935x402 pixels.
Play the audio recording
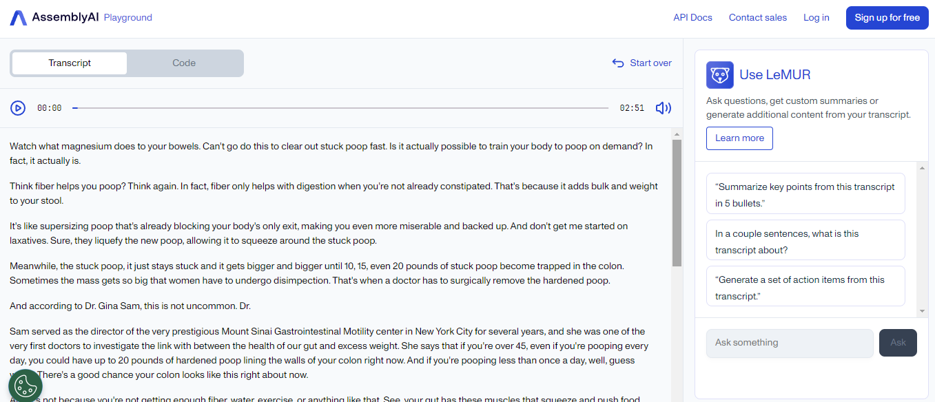click(x=18, y=108)
